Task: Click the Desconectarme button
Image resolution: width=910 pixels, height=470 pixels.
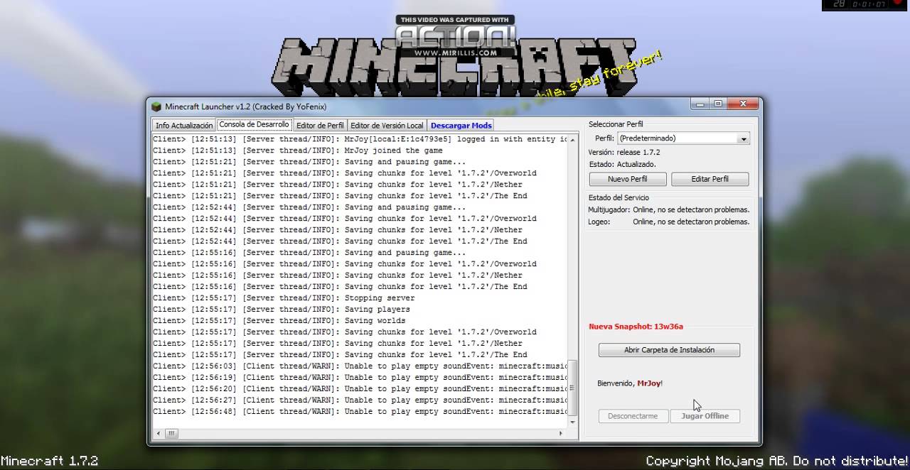Action: point(633,416)
